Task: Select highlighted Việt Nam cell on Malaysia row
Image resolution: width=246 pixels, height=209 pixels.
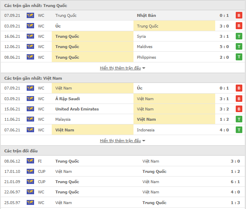Action: click(174, 119)
